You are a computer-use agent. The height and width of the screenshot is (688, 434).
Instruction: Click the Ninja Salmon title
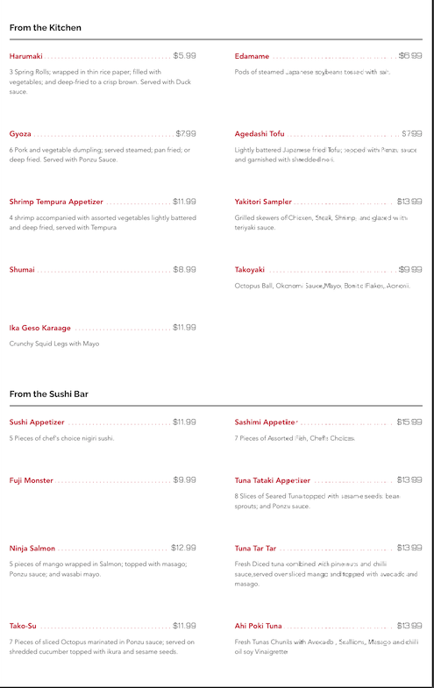pos(32,549)
